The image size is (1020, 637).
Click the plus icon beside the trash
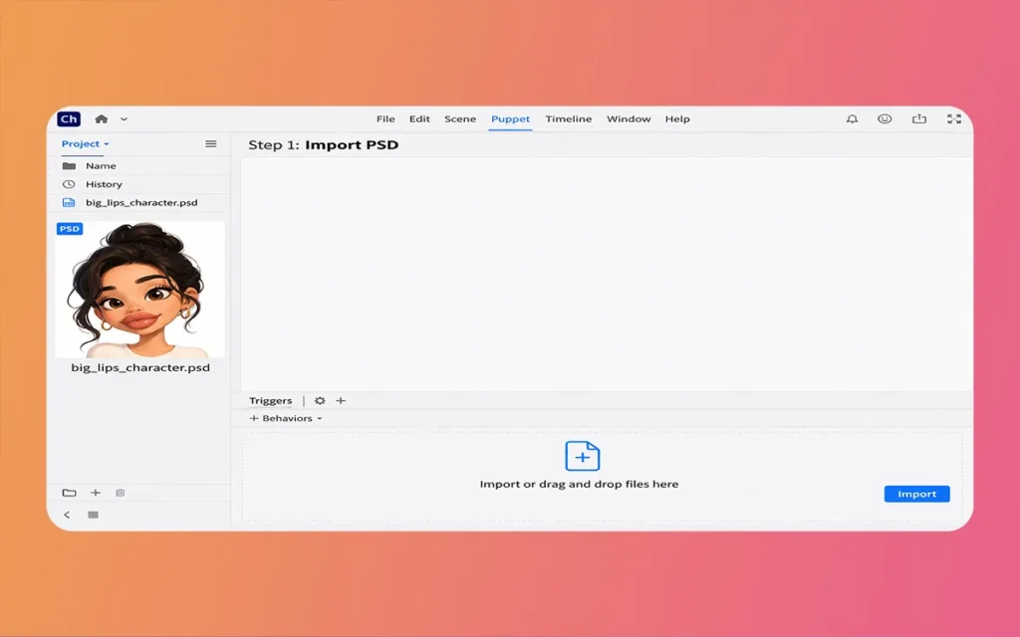coord(96,493)
